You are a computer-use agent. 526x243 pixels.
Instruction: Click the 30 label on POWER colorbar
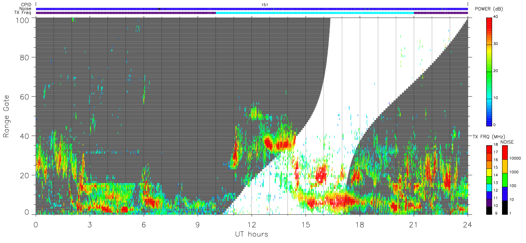tap(496, 44)
